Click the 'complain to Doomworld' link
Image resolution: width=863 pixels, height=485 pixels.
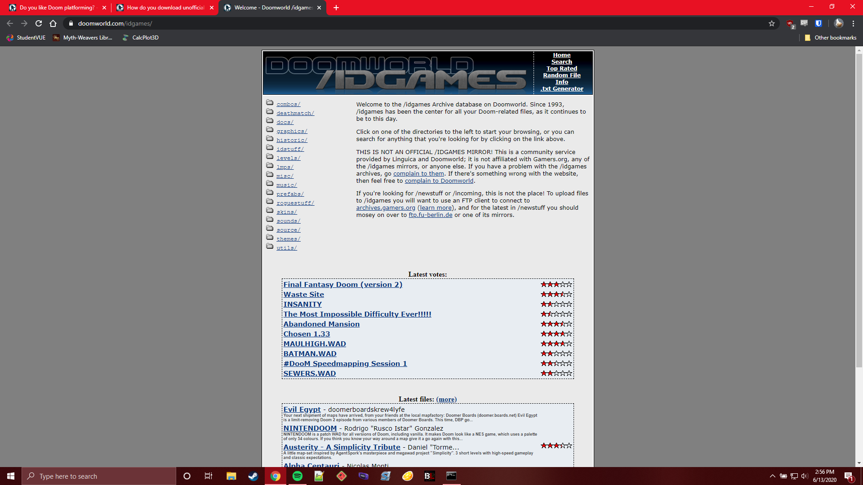[439, 181]
